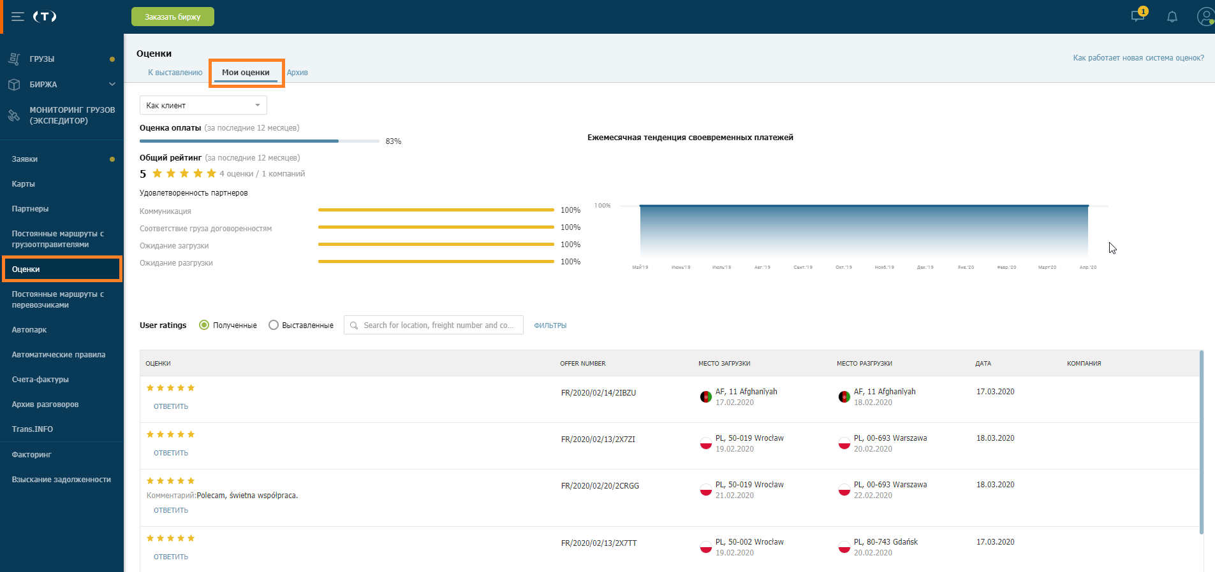Click the ОЦЕНКИ column header
The width and height of the screenshot is (1215, 572).
coord(158,364)
